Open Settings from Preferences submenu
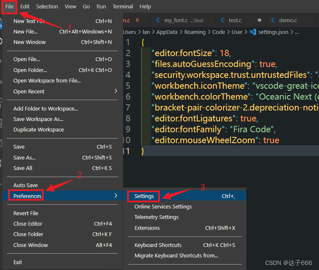Screen dimensions: 319x270 [x=185, y=196]
